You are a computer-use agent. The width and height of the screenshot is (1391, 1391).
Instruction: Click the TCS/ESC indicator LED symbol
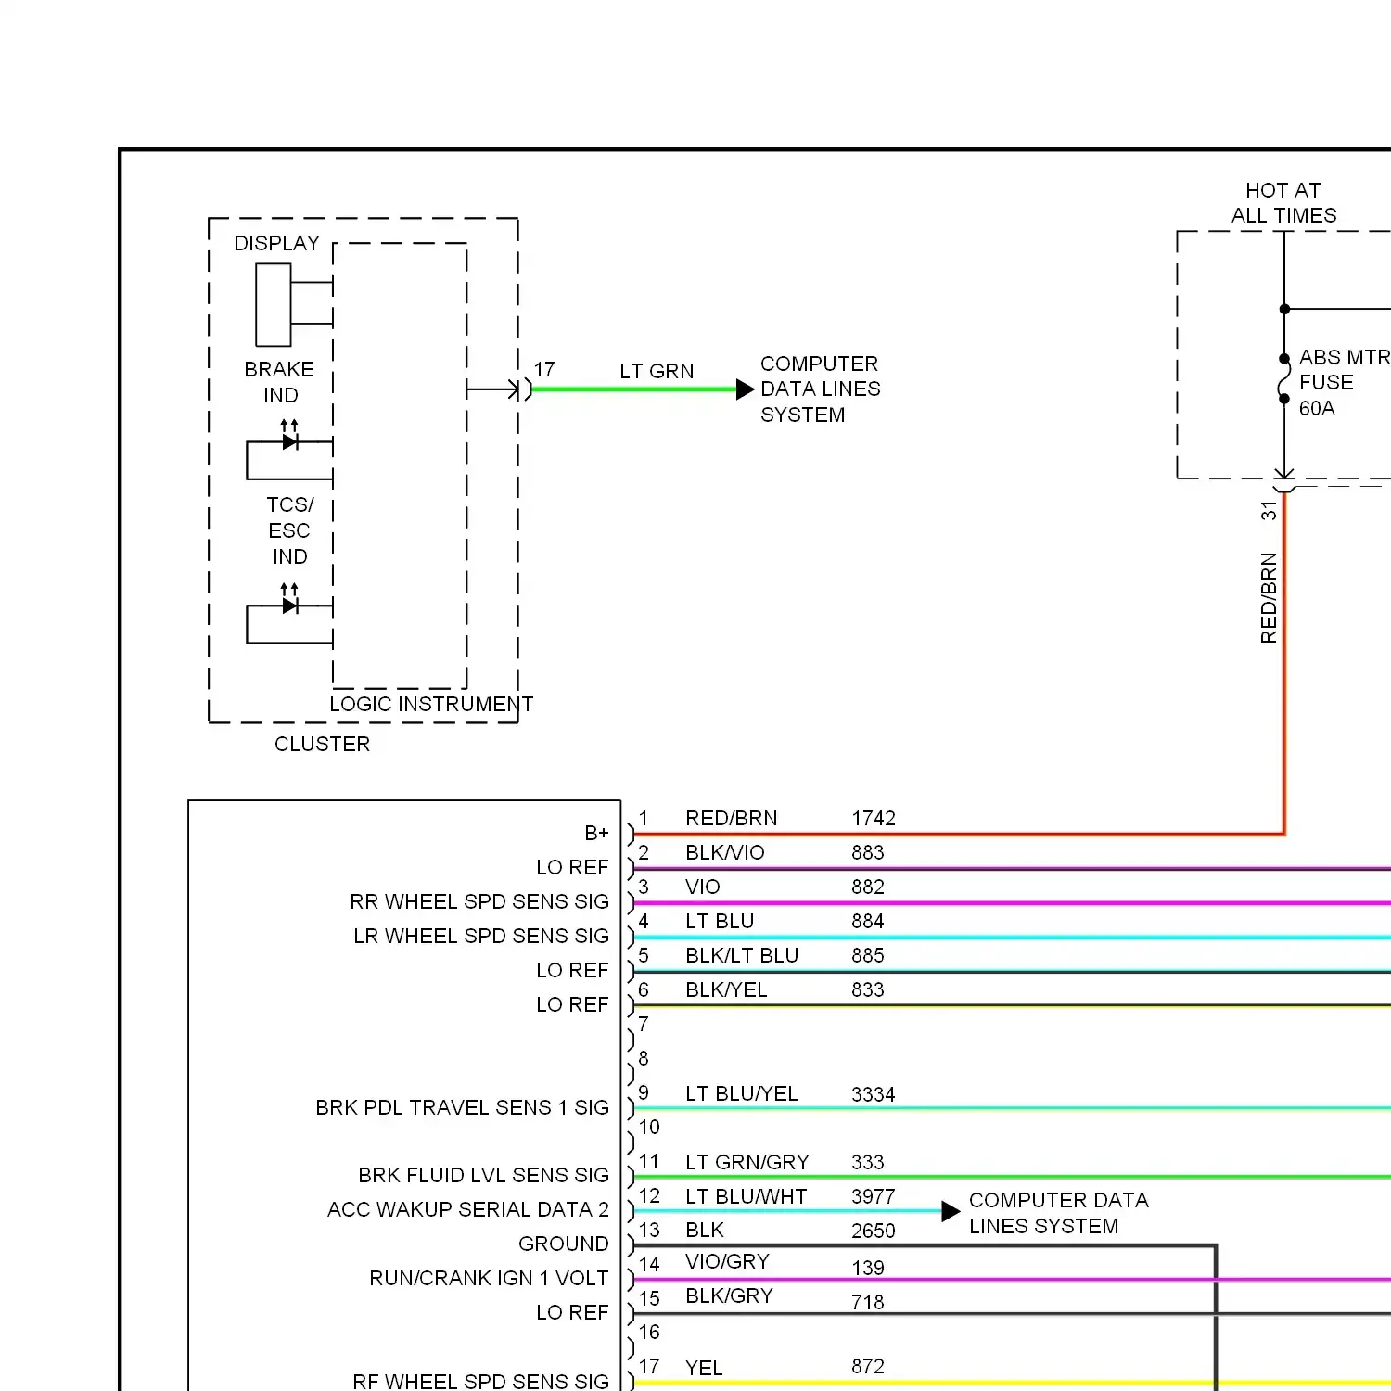289,606
